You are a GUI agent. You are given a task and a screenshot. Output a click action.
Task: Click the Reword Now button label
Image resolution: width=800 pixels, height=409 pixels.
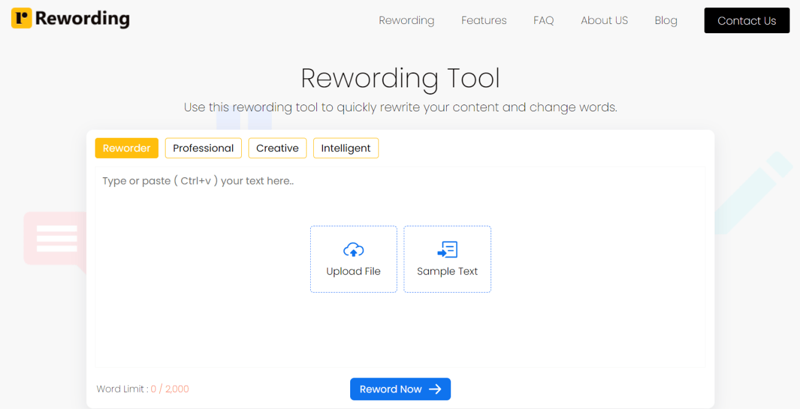pyautogui.click(x=391, y=389)
